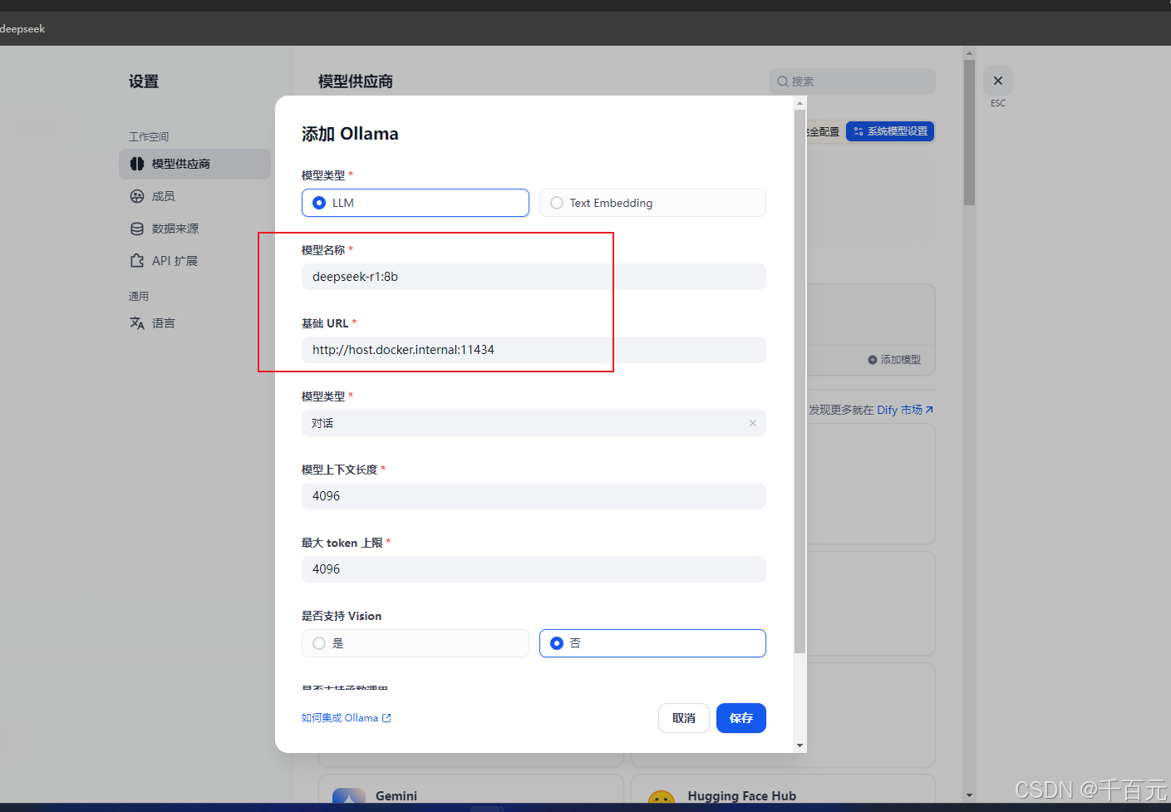
Task: Click the dialog vertical scrollbar thumb
Action: click(800, 381)
